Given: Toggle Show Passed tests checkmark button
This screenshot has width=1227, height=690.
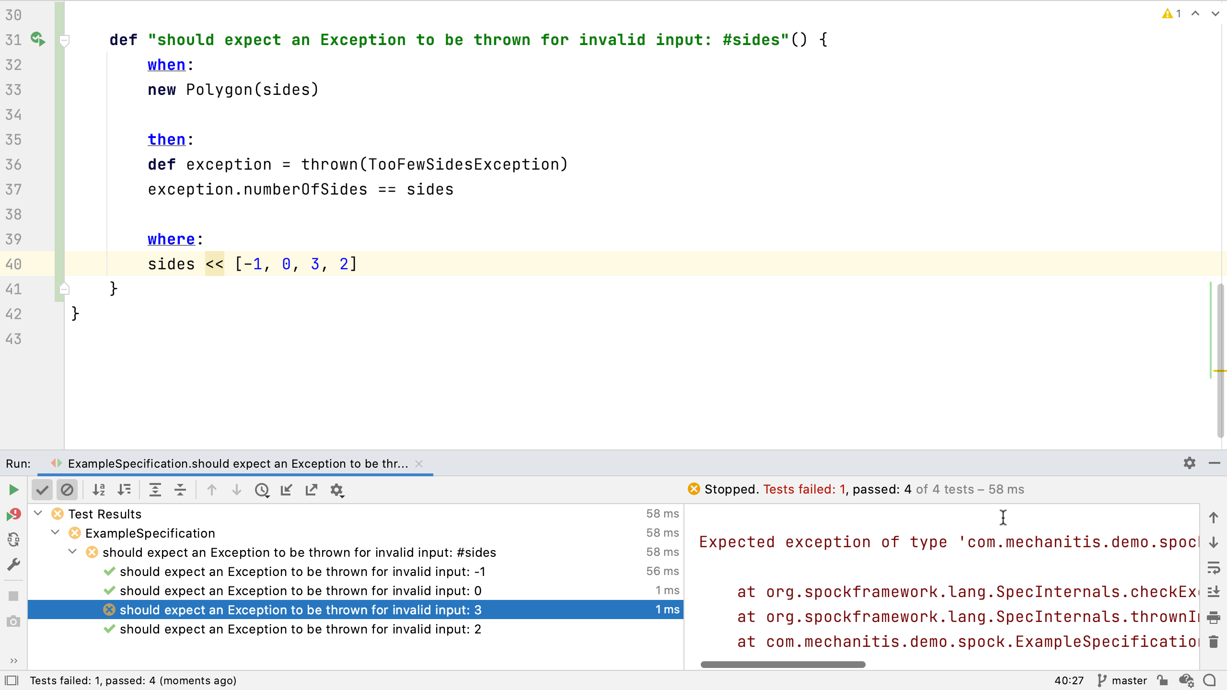Looking at the screenshot, I should pyautogui.click(x=42, y=490).
